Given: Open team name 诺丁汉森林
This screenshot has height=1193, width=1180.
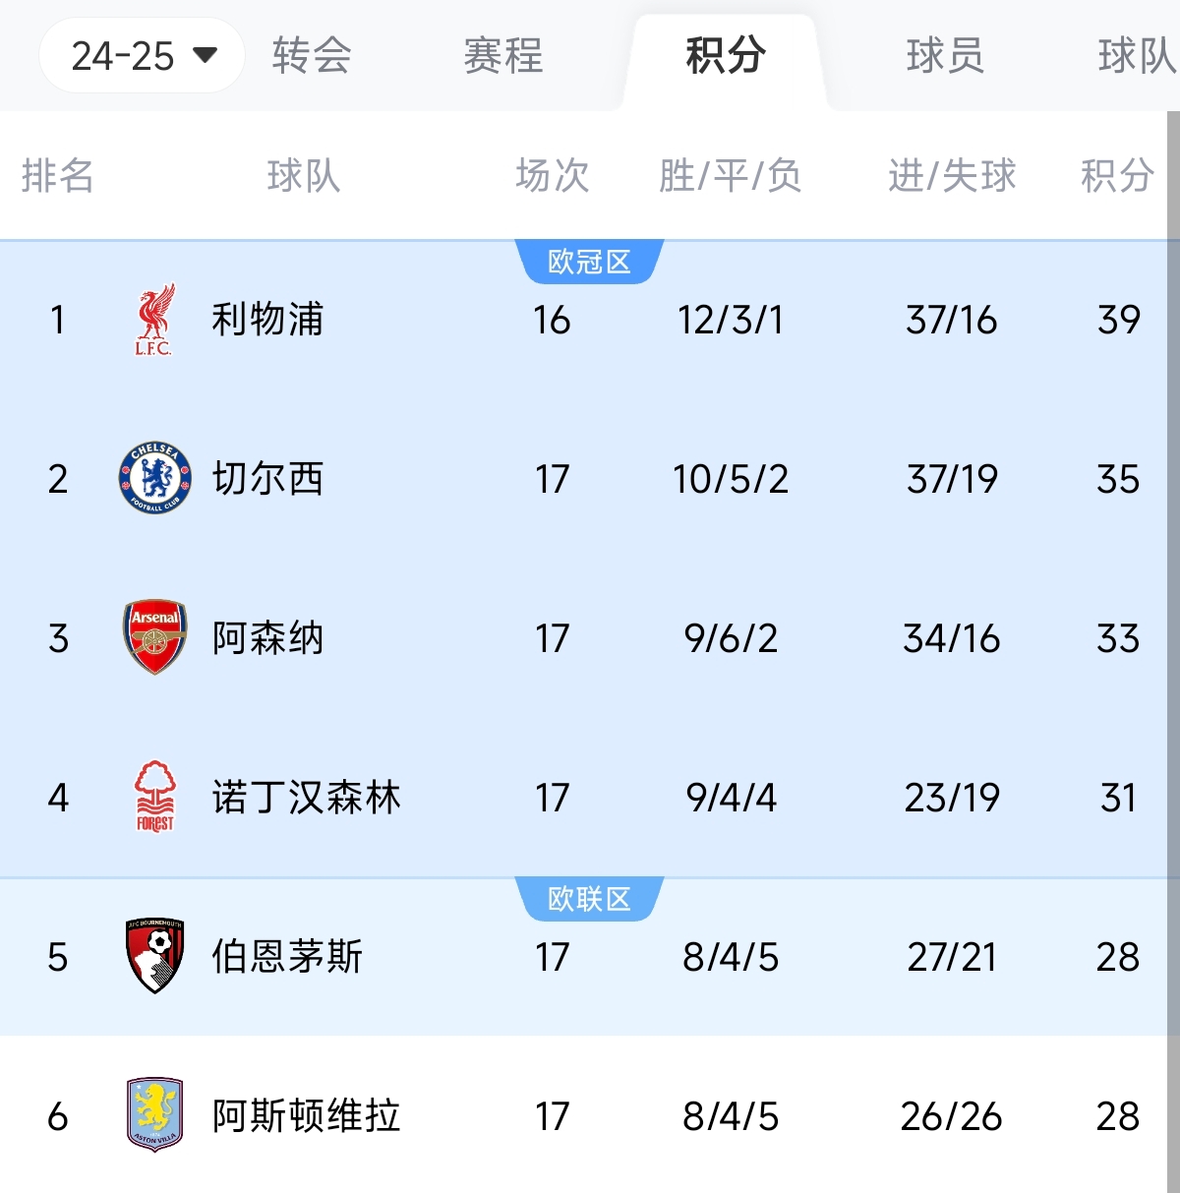Looking at the screenshot, I should (x=306, y=798).
